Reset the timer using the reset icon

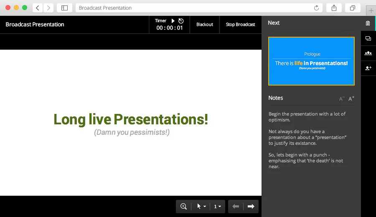point(181,21)
